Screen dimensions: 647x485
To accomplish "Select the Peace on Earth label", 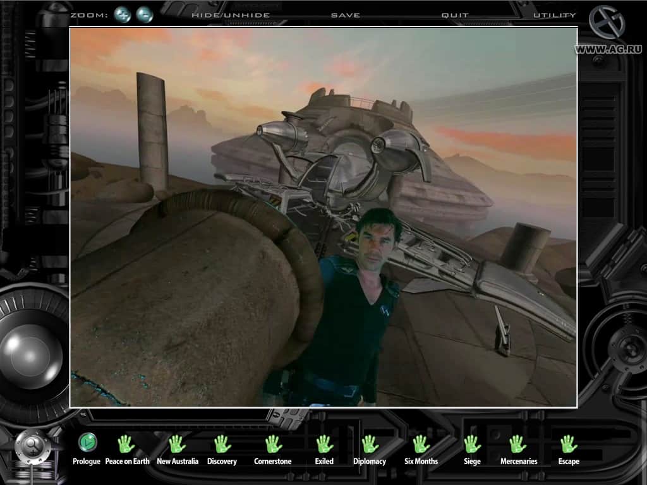I will 127,462.
